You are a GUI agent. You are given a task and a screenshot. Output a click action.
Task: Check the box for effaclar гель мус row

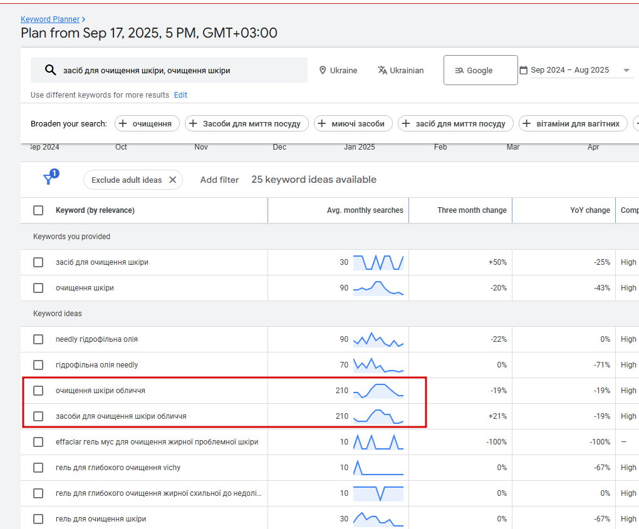tap(38, 442)
